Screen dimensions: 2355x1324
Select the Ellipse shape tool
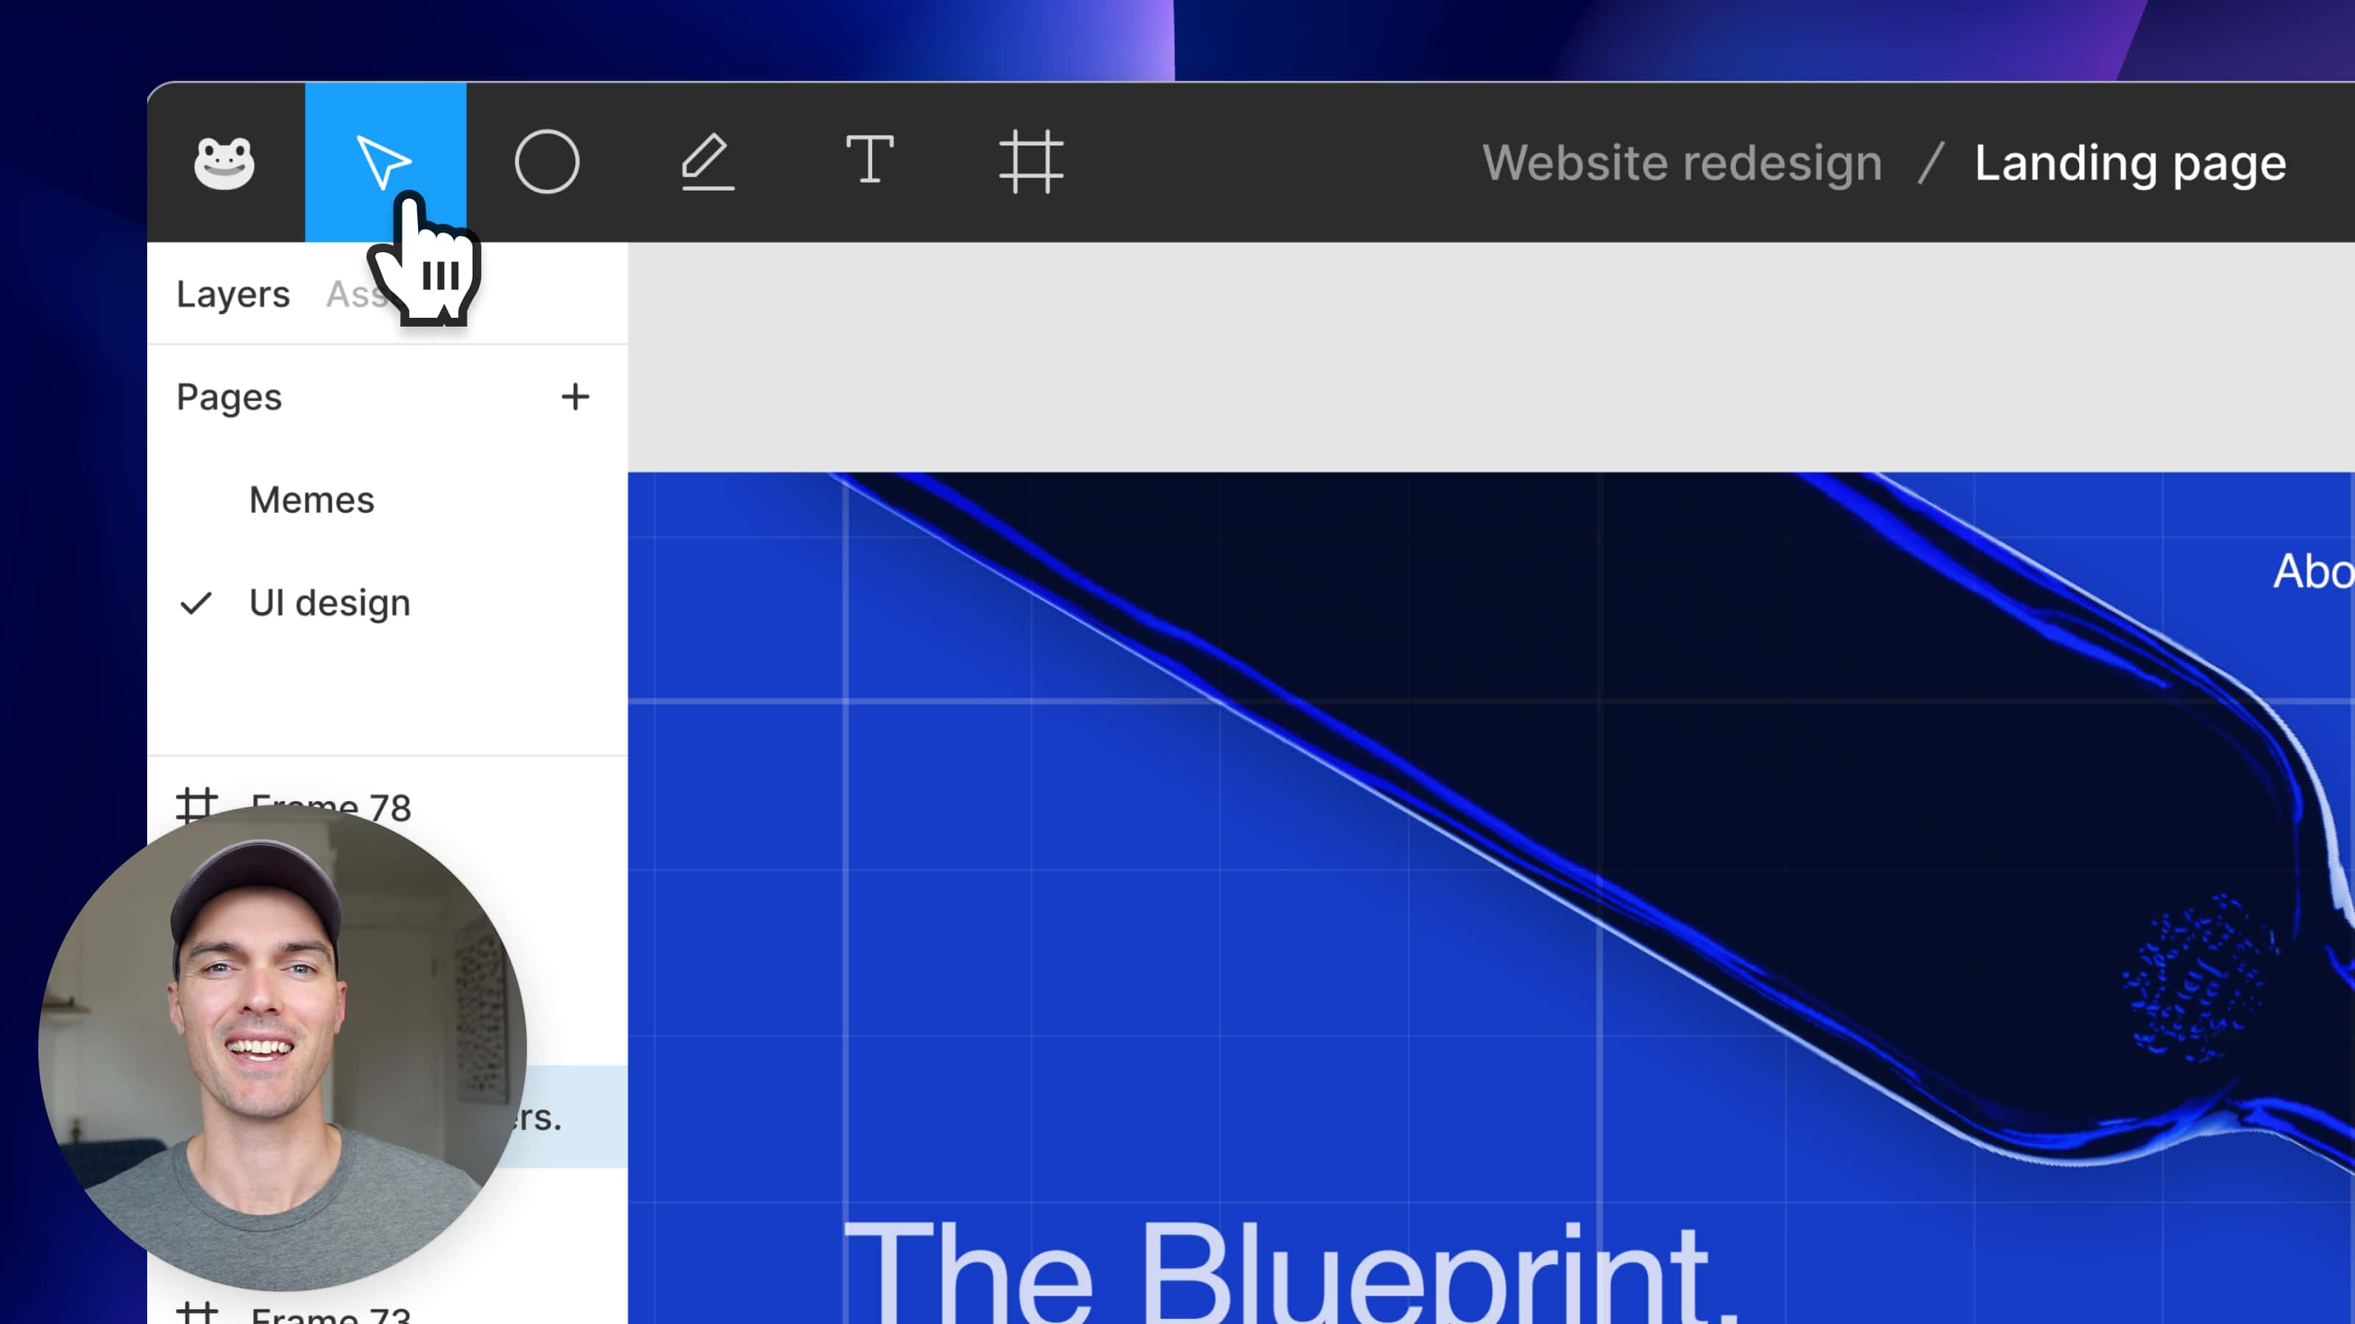pos(547,163)
